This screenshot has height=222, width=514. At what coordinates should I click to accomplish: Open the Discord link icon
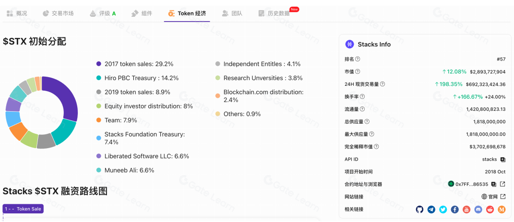478,210
